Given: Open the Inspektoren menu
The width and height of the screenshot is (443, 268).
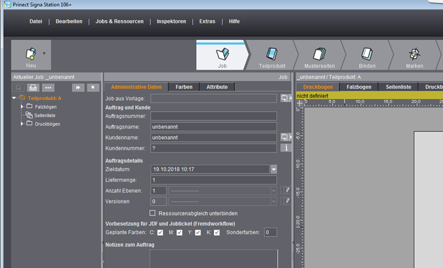Looking at the screenshot, I should coord(172,21).
